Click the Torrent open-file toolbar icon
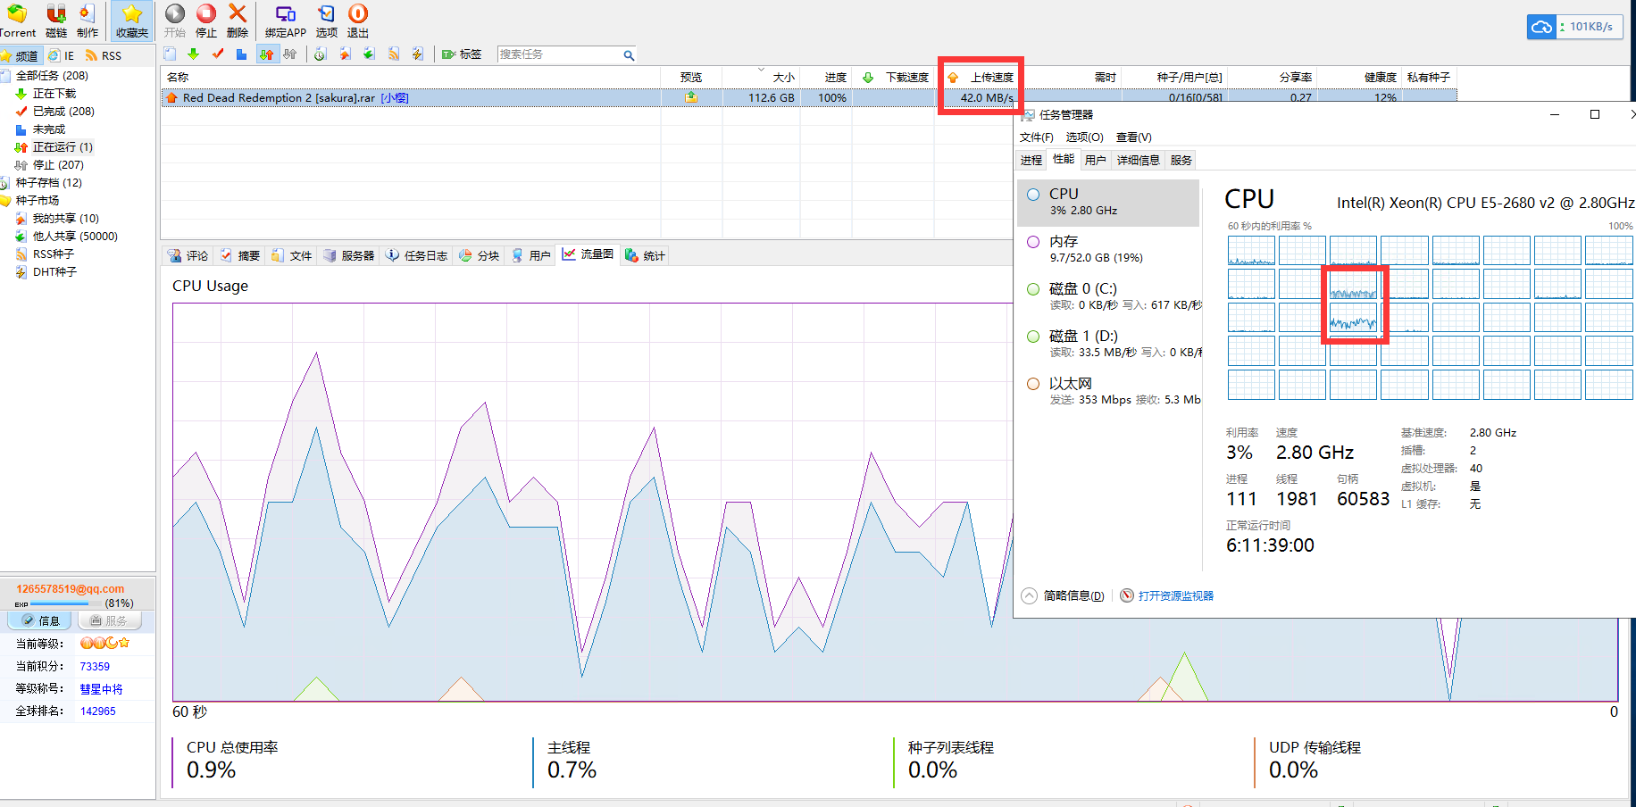The height and width of the screenshot is (807, 1636). click(x=16, y=14)
